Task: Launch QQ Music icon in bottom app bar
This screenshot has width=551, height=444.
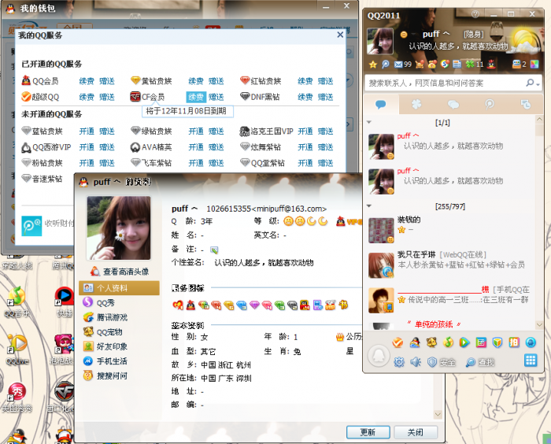Action: [x=448, y=342]
